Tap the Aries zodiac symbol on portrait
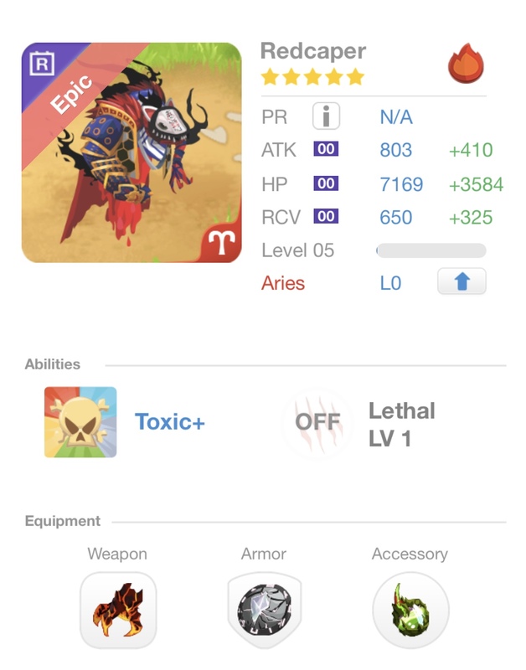 click(222, 241)
